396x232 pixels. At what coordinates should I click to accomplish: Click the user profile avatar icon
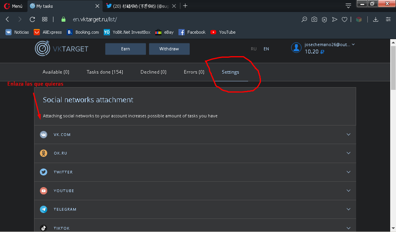(296, 48)
